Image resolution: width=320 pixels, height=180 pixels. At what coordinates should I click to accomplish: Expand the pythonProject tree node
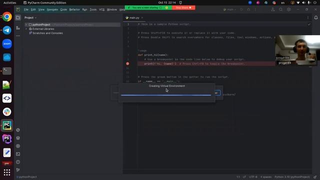[x=26, y=24]
